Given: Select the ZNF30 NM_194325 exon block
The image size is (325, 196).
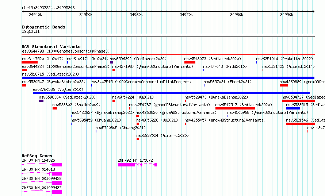Looking at the screenshot, I should click(x=57, y=165).
